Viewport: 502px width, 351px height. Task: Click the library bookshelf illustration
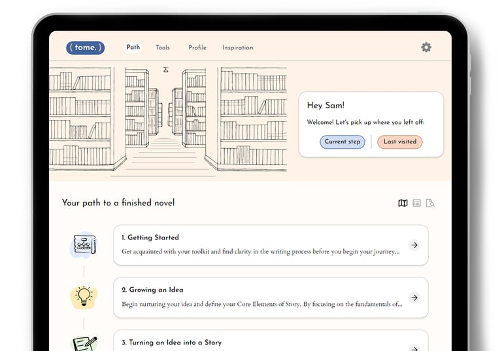(x=168, y=121)
